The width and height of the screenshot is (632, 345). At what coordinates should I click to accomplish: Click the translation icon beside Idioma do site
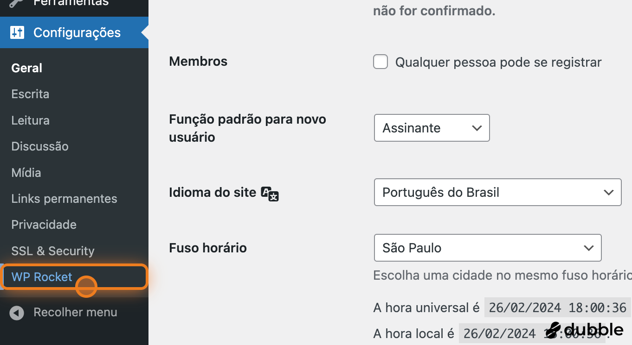coord(270,193)
